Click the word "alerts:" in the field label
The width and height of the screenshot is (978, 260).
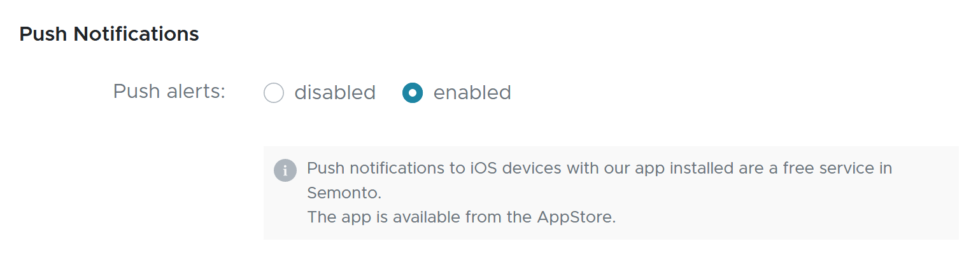tap(196, 92)
